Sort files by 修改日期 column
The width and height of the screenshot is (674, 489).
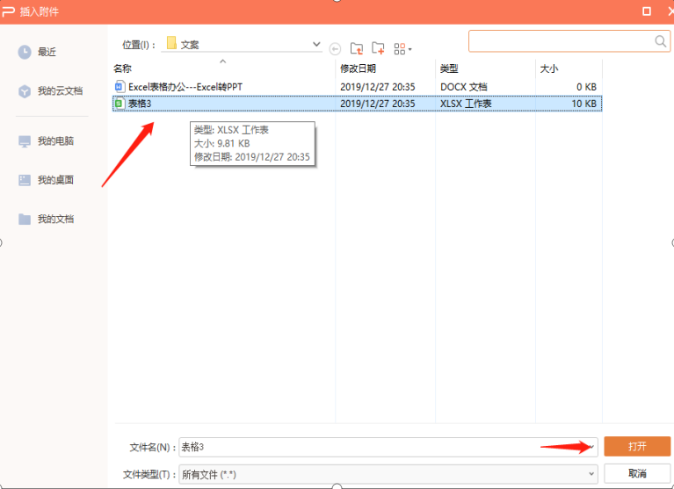point(358,68)
